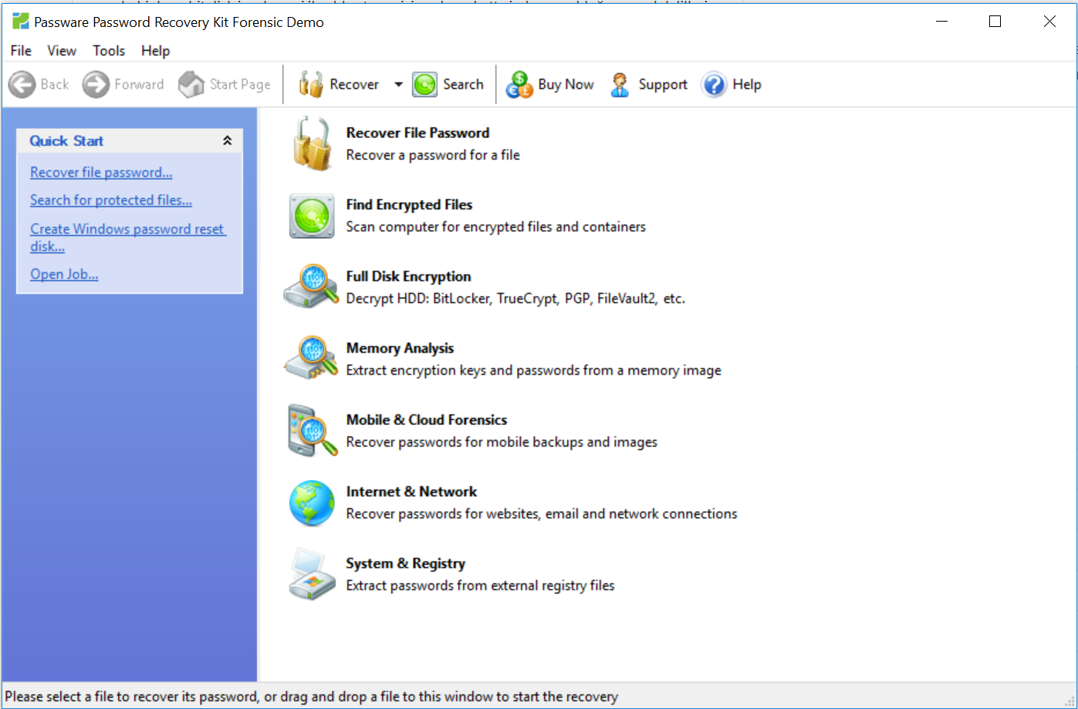Click the 'Recover file password...' link
The image size is (1078, 709).
[101, 172]
